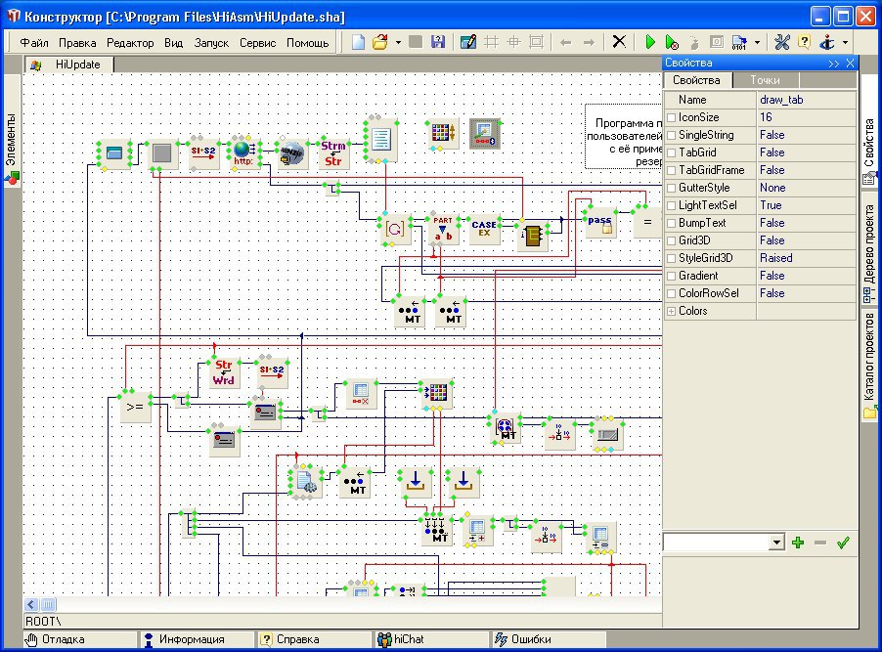Expand dropdown next to info figure icon
This screenshot has height=652, width=882.
pos(845,42)
